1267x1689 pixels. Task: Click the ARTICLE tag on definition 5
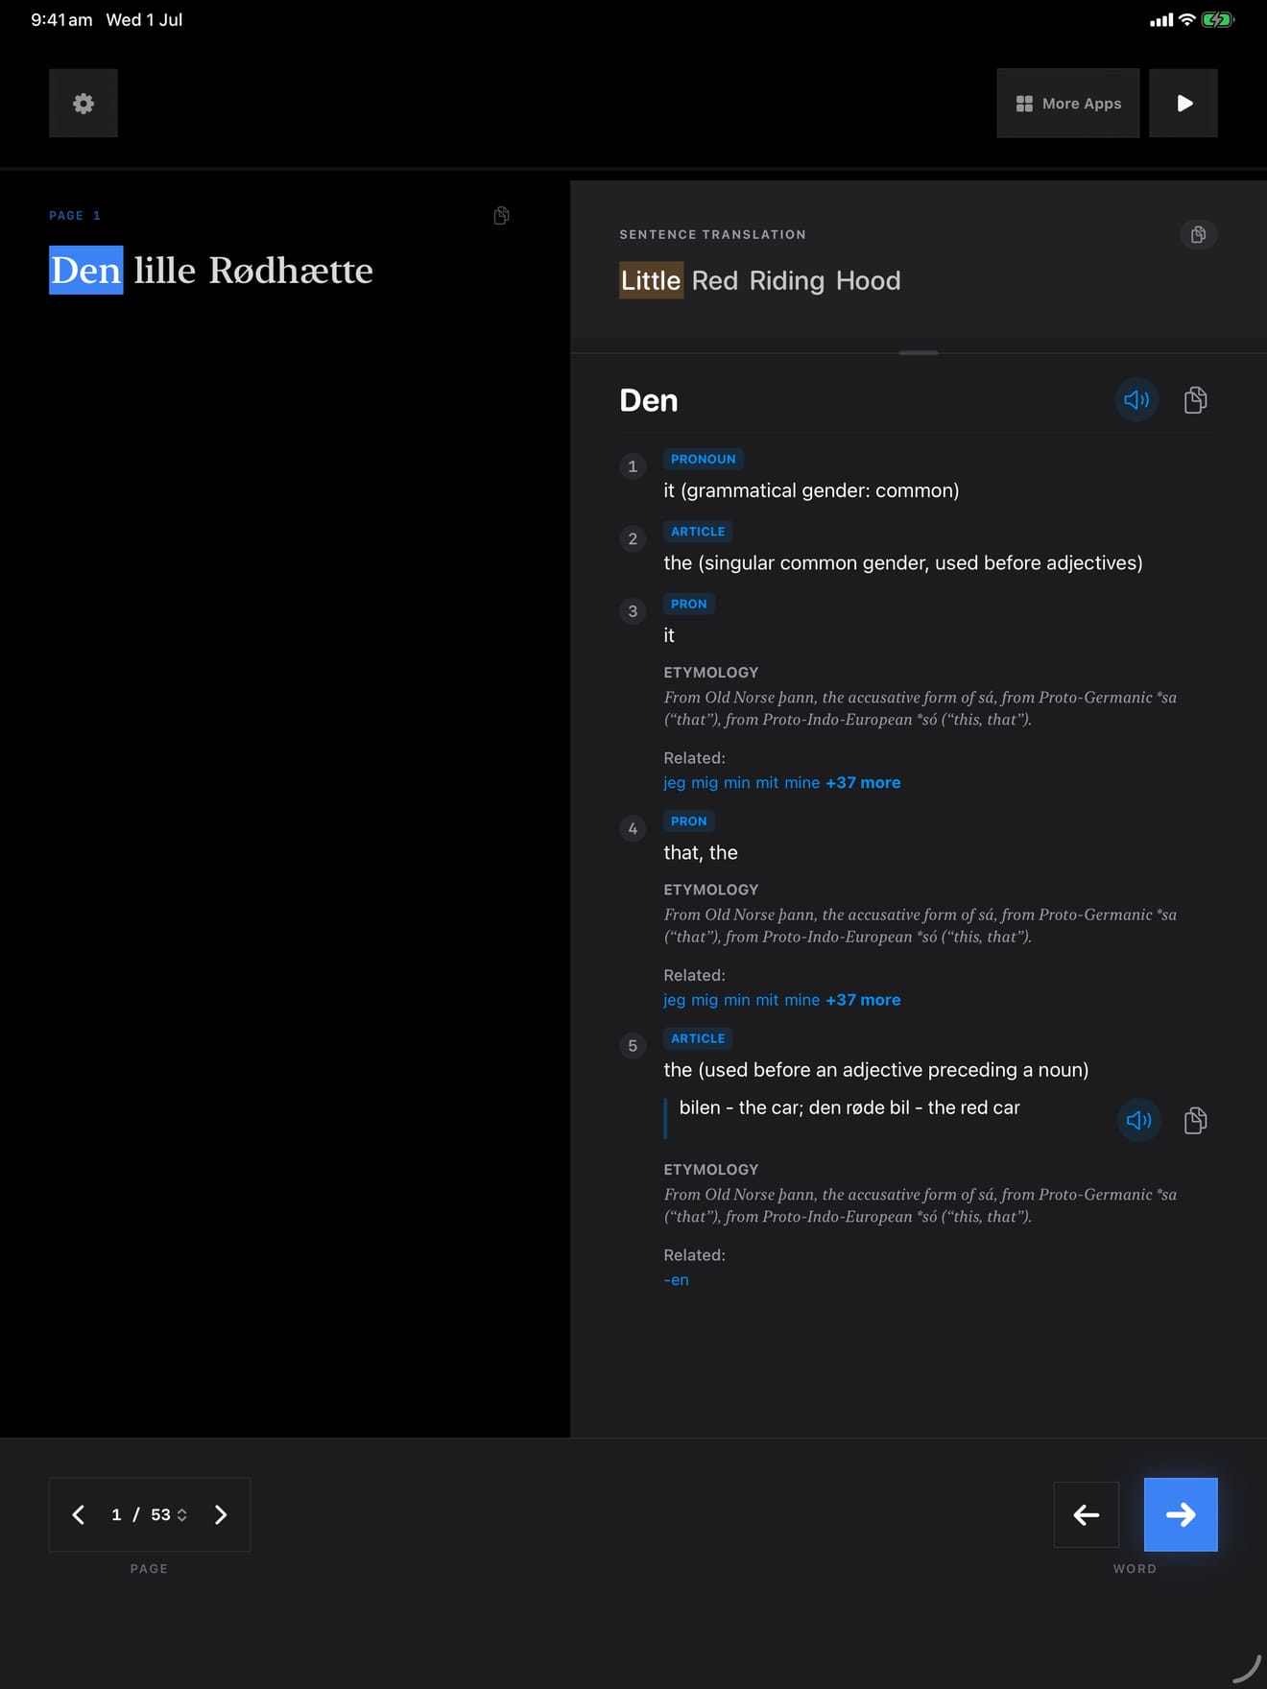(698, 1038)
